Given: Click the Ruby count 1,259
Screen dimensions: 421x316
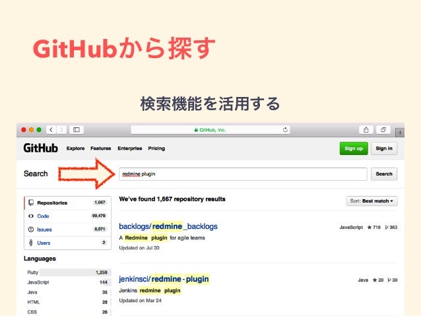Looking at the screenshot, I should 102,272.
